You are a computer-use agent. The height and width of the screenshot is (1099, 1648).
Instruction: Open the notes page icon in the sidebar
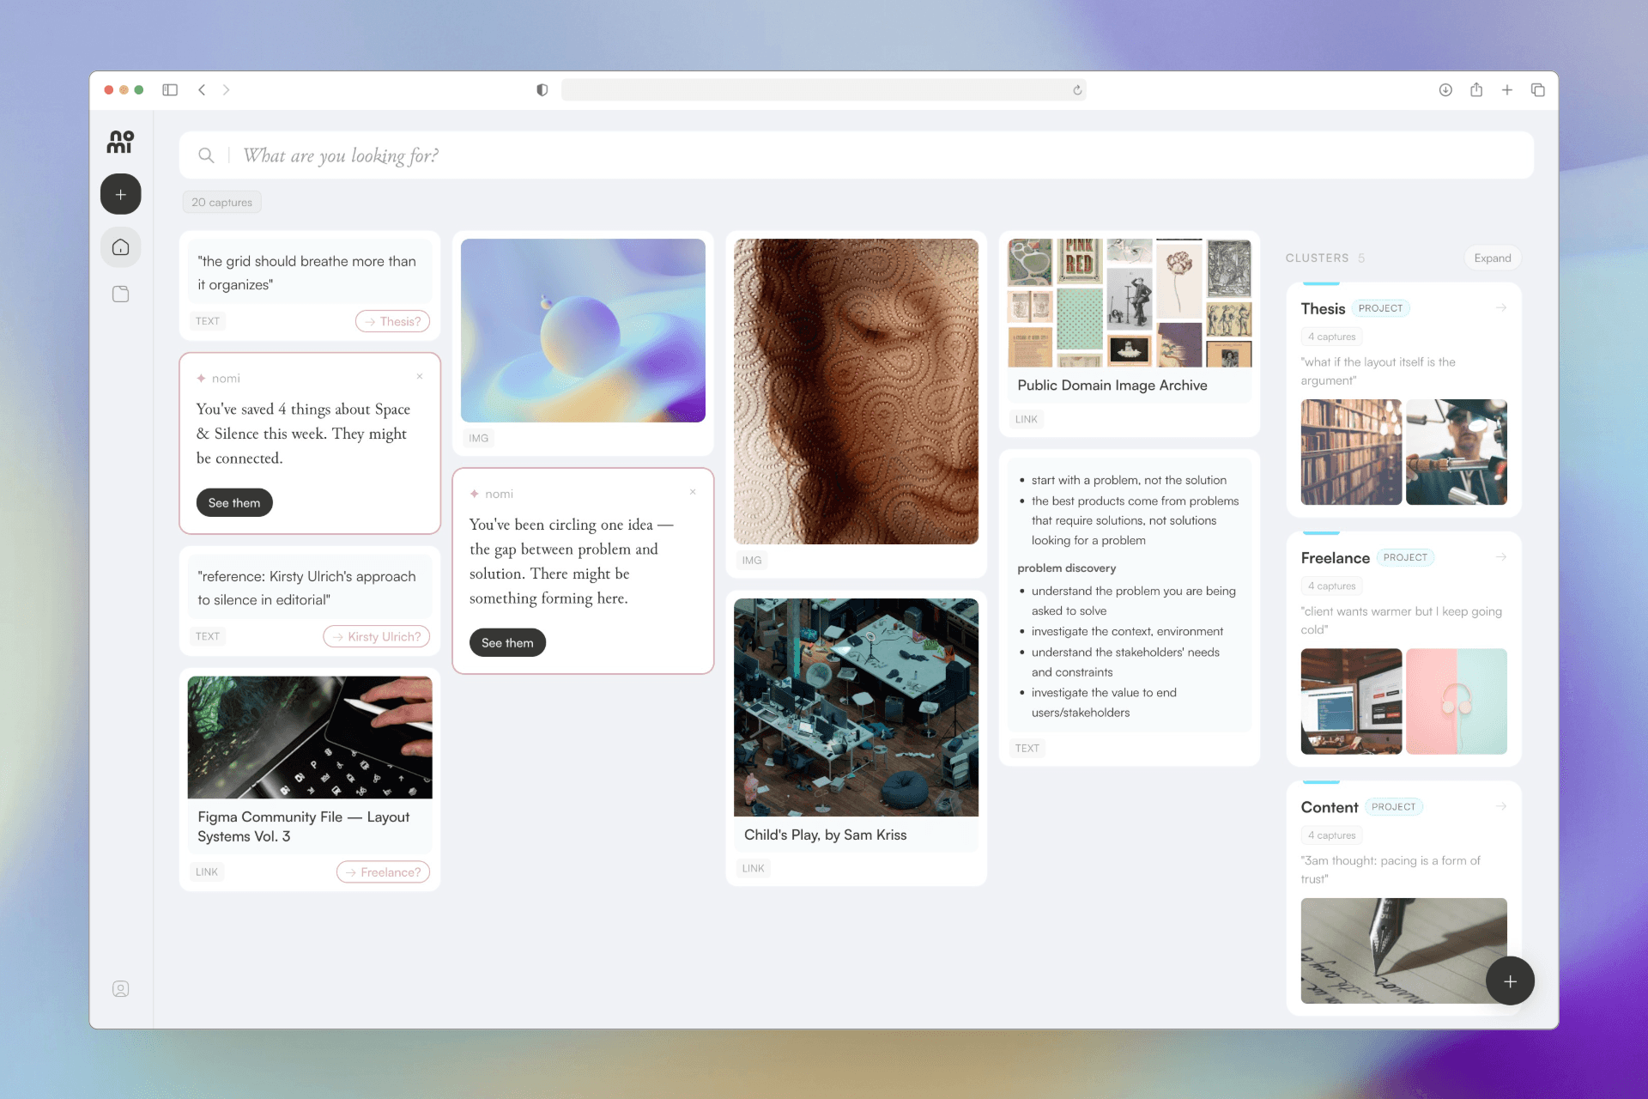coord(121,294)
